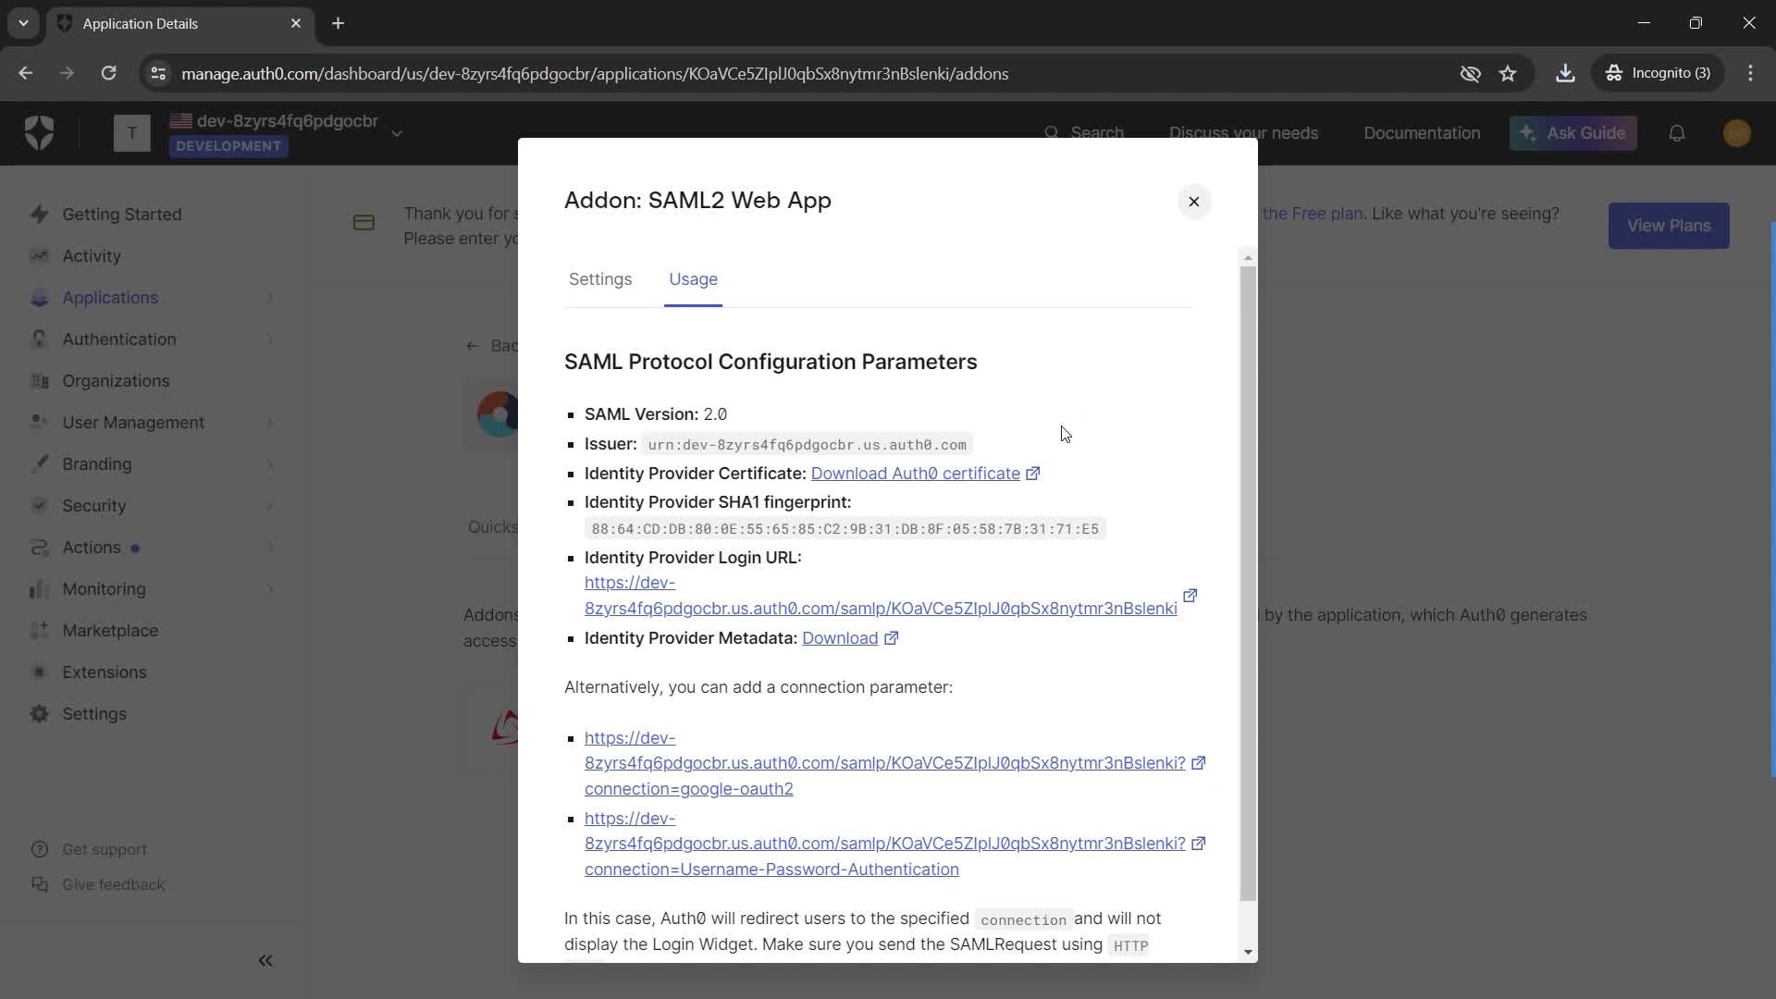Open external icon next to Auth0 certificate link
This screenshot has height=999, width=1776.
coord(1033,474)
